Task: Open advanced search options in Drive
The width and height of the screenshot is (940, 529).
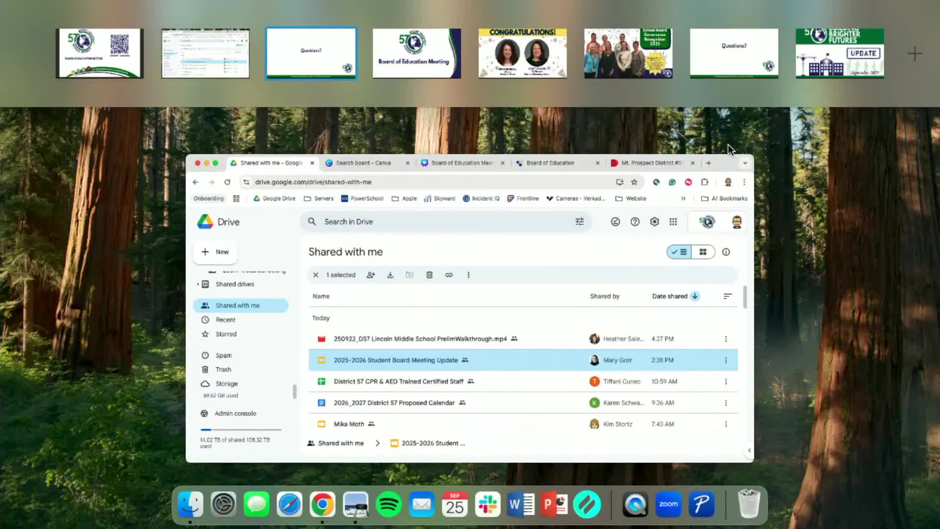Action: [579, 222]
